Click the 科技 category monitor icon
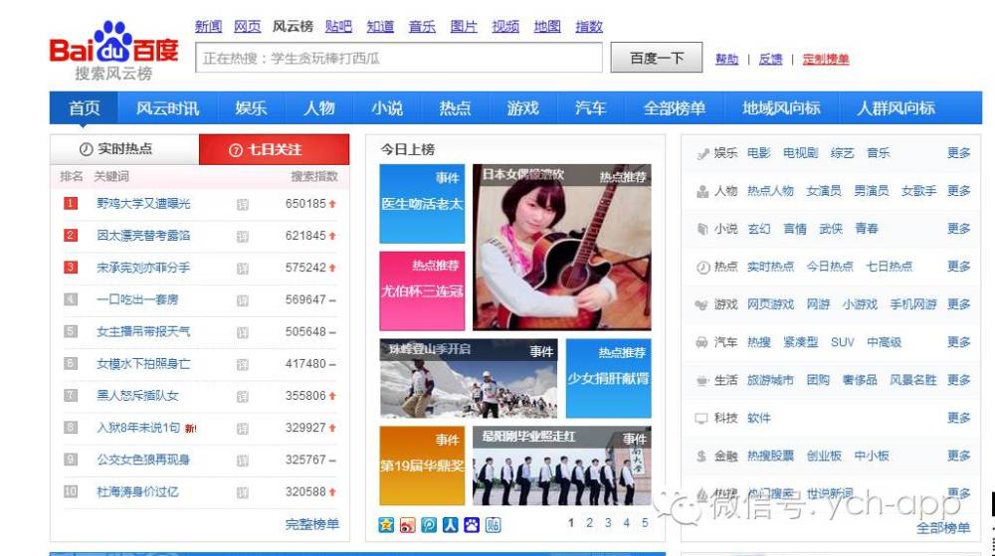 701,419
